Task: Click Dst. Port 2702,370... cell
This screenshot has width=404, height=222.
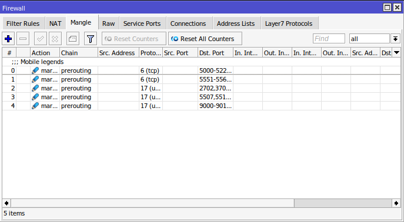Action: click(x=215, y=88)
